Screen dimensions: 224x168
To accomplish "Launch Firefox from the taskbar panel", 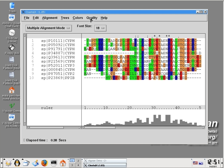I will (45, 163).
